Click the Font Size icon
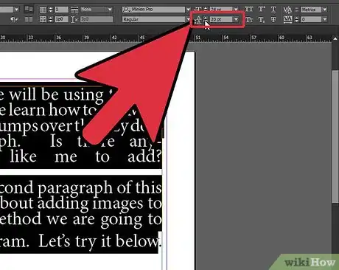The image size is (339, 270). [198, 10]
